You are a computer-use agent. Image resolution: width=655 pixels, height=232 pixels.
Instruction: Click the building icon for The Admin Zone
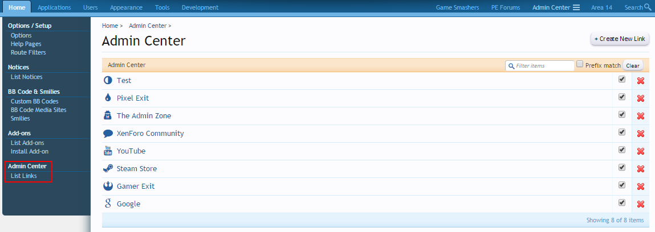tap(108, 115)
